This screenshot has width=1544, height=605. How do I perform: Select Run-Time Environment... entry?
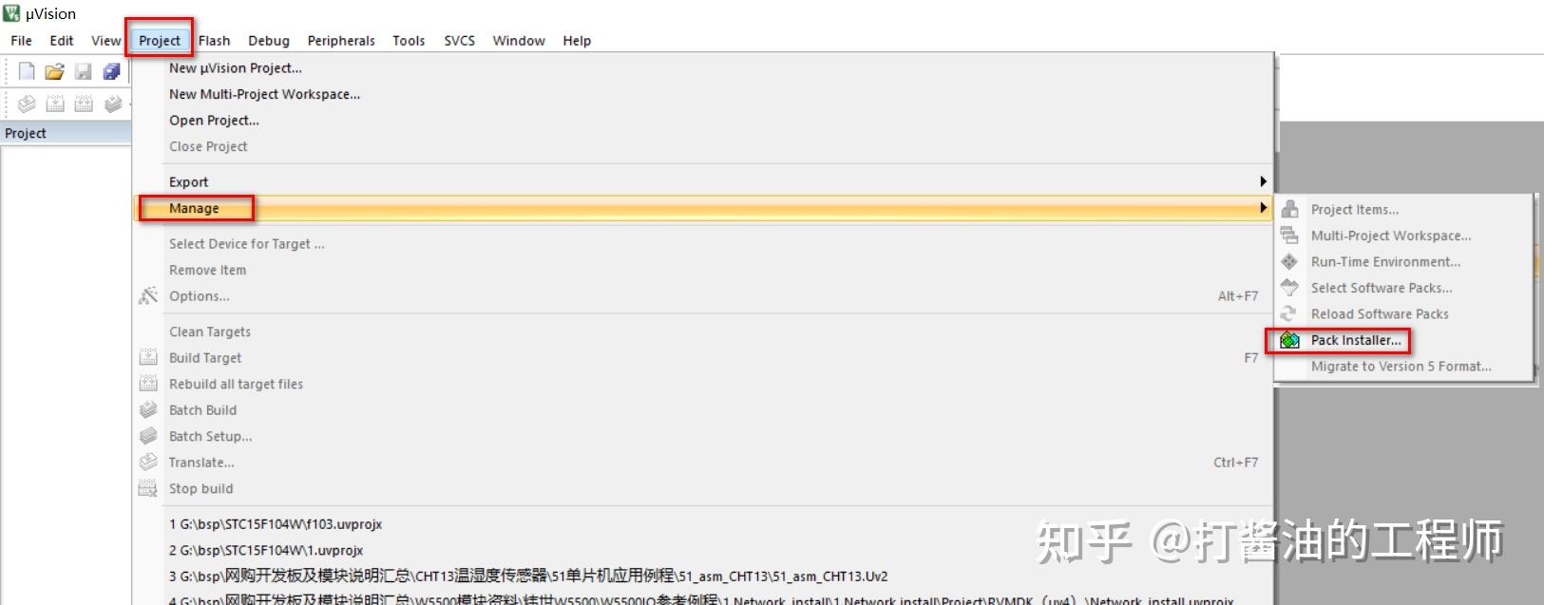[1403, 262]
